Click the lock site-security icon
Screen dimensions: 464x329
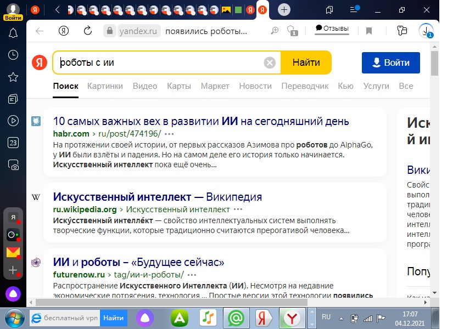coord(110,31)
